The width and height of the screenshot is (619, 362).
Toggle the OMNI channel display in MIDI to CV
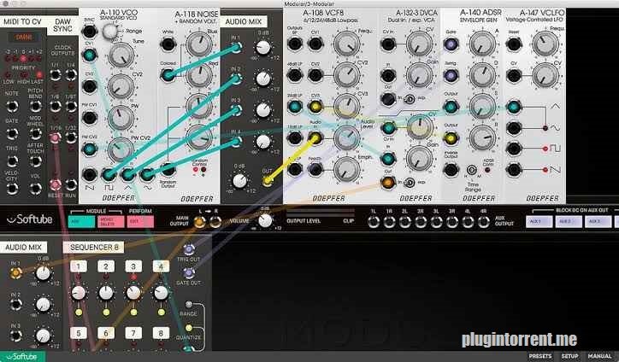tap(23, 38)
